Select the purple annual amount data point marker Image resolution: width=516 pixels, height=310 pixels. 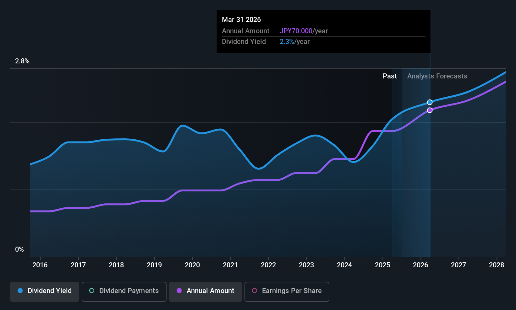[x=430, y=110]
